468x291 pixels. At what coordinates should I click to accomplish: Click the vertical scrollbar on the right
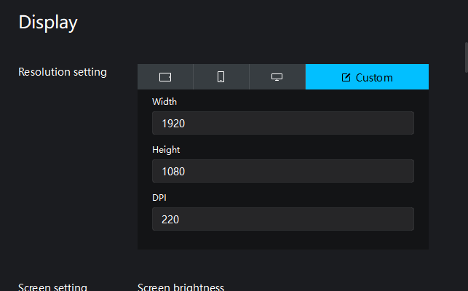click(465, 57)
